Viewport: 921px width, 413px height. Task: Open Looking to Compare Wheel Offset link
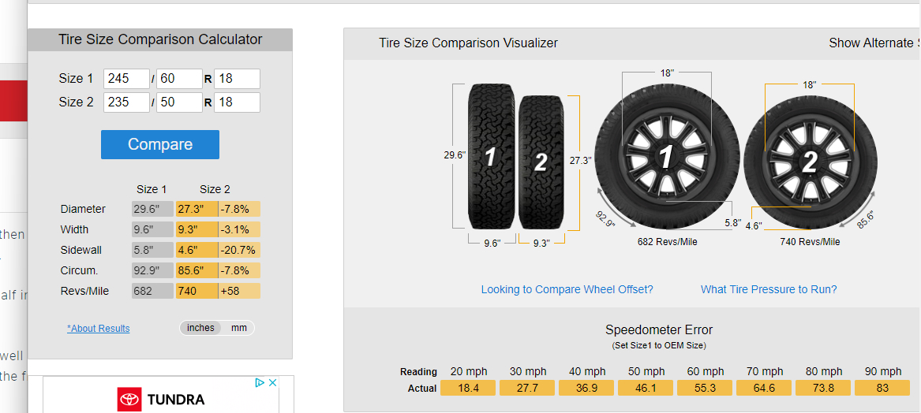(x=567, y=289)
